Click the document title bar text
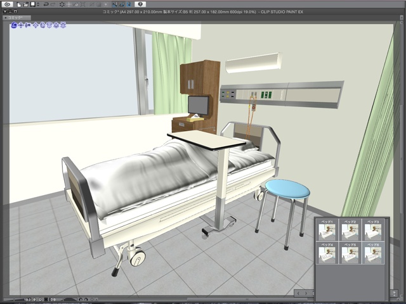The image size is (406, 304). click(203, 12)
